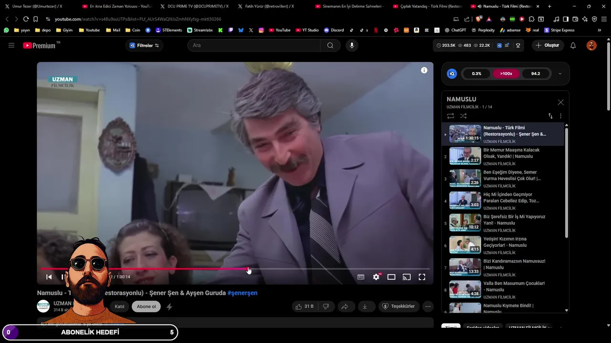
Task: Skip to previous video in player
Action: point(49,277)
